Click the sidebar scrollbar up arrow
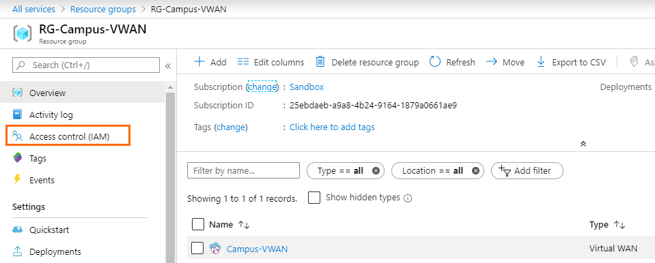Viewport: 655px width, 263px height. (170, 87)
